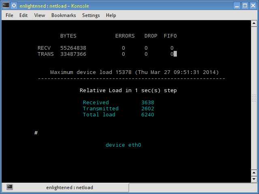Click the 'Transmitted' label
Viewport: 259px width, 194px height.
101,109
